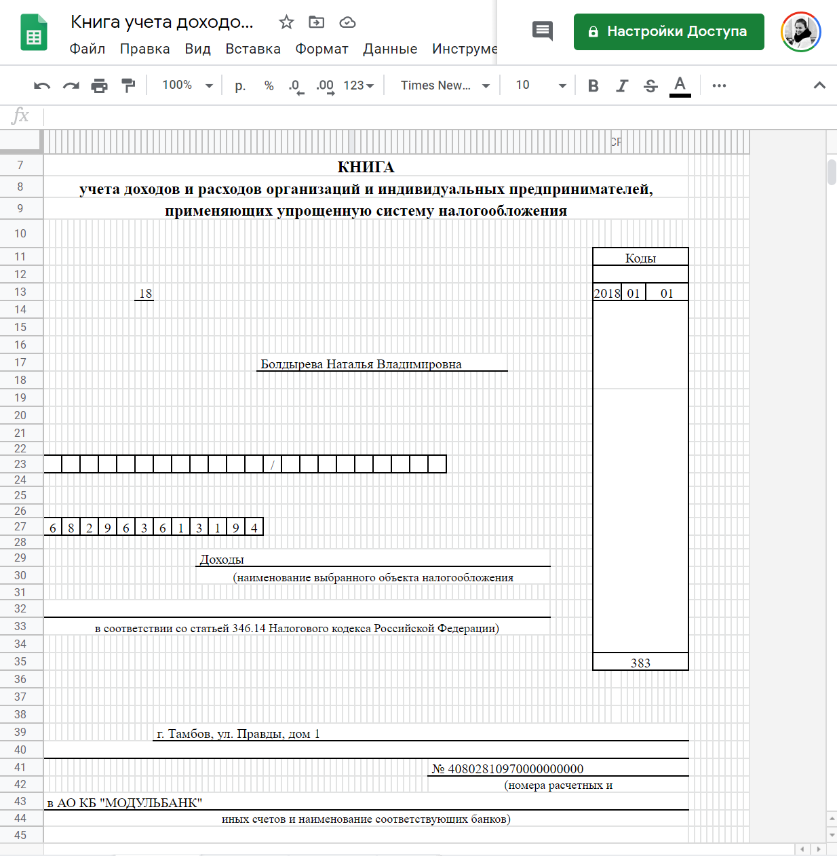
Task: Open the comment history icon
Action: coord(543,31)
